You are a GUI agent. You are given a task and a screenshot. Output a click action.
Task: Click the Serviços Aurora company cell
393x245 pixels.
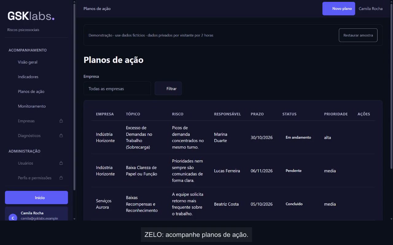point(104,204)
